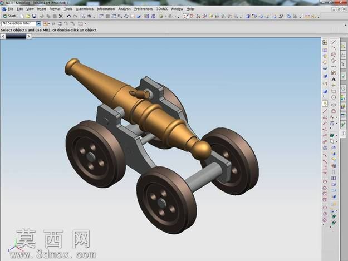
Task: Delete with the black X icon
Action: point(61,16)
